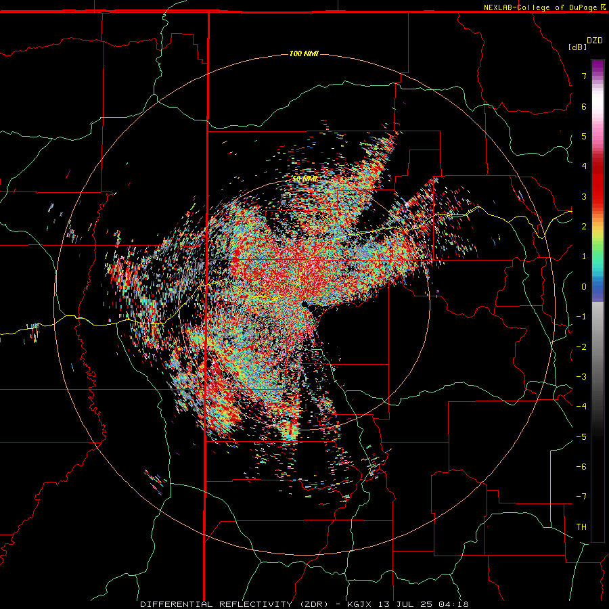Click the KGJX station identifier
Screen dimensions: 609x609
tap(359, 604)
